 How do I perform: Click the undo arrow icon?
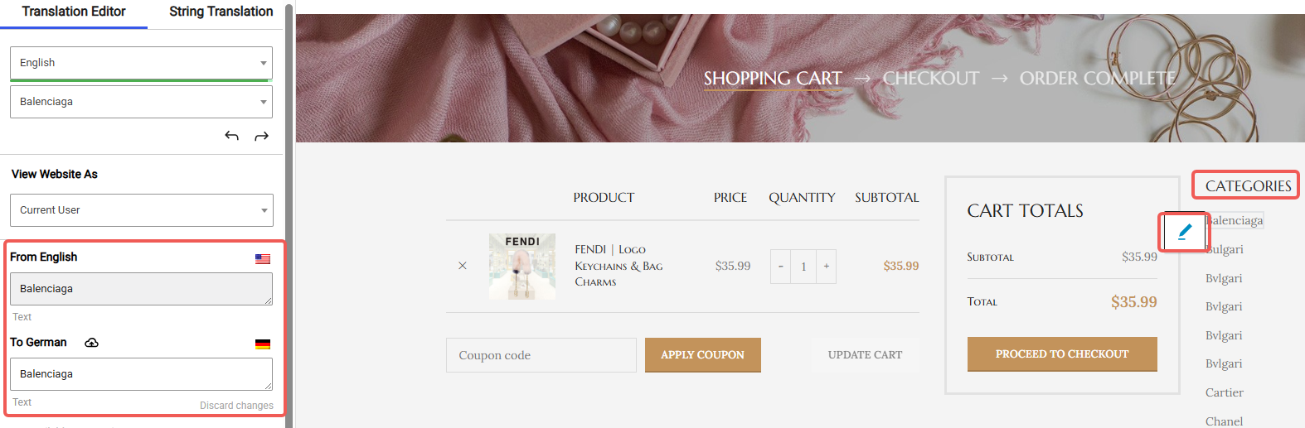[x=232, y=136]
